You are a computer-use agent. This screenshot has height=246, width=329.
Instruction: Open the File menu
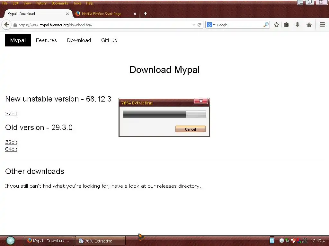(5, 3)
